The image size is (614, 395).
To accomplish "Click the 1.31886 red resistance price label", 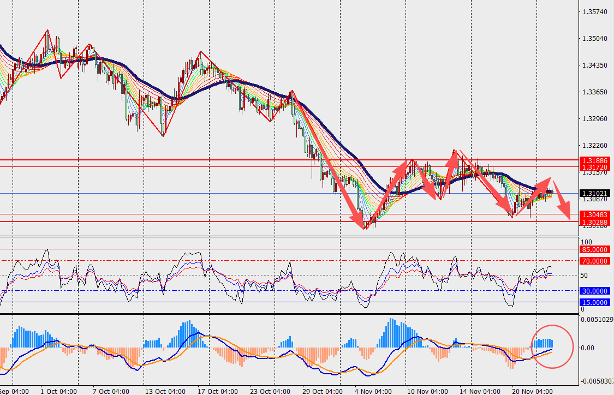I will coord(595,160).
